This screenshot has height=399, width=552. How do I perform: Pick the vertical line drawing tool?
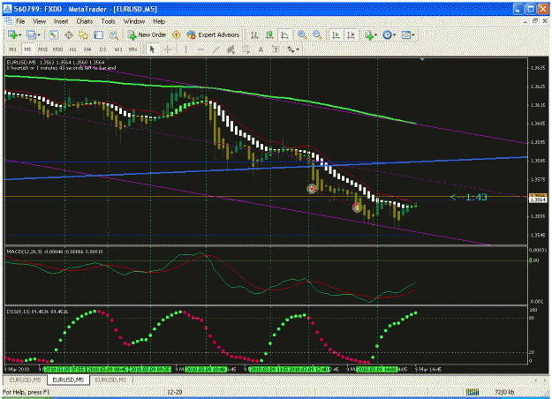coord(185,49)
